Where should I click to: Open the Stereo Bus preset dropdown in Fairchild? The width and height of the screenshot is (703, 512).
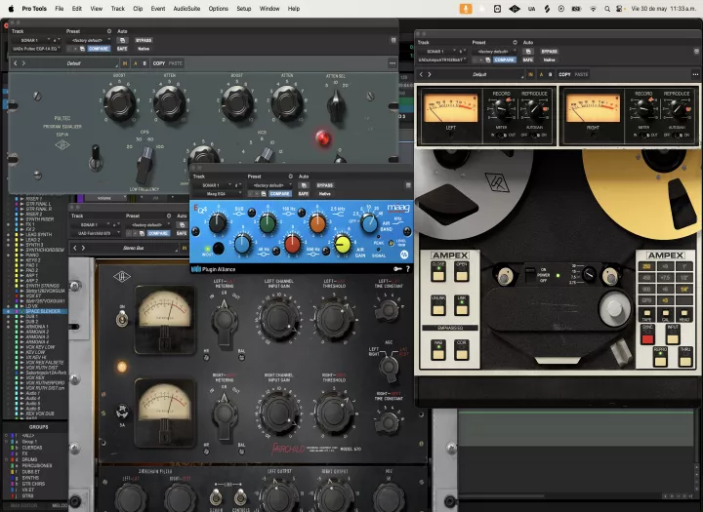133,248
